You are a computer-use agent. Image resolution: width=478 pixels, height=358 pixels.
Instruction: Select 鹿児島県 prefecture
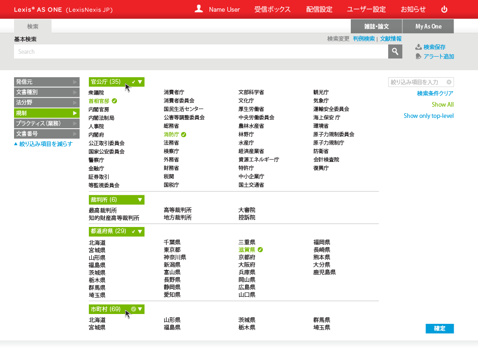(325, 272)
